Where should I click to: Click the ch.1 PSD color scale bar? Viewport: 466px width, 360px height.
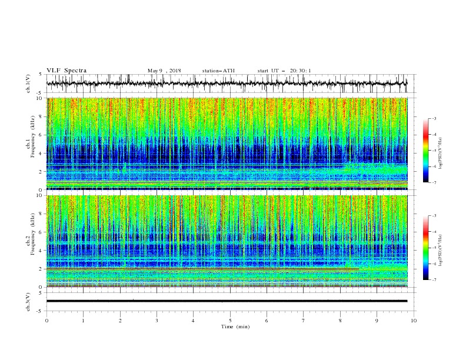tap(426, 151)
